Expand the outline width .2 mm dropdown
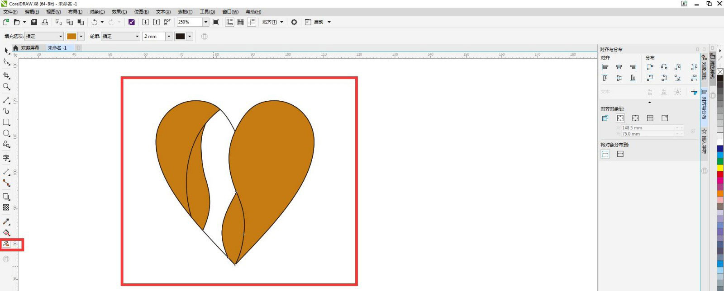Viewport: 724px width, 291px height. click(169, 37)
